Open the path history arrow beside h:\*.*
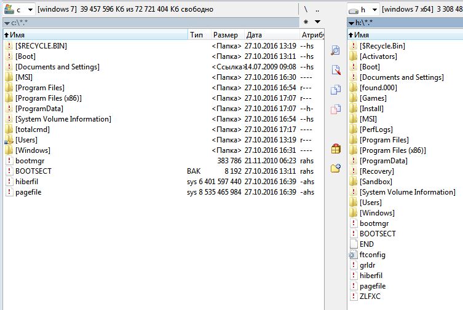 click(x=351, y=23)
